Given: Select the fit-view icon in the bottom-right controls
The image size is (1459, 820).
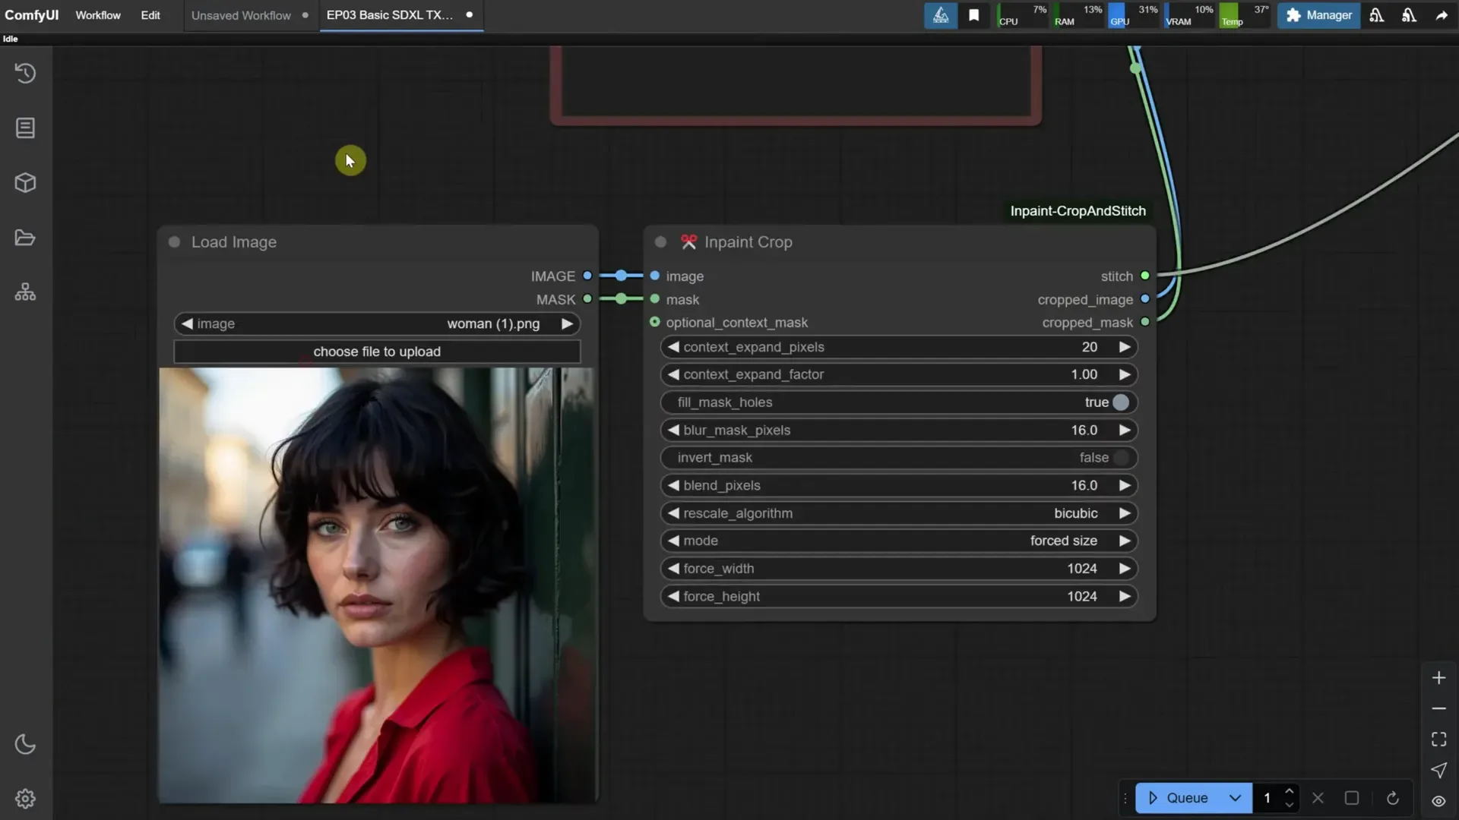Looking at the screenshot, I should 1438,739.
